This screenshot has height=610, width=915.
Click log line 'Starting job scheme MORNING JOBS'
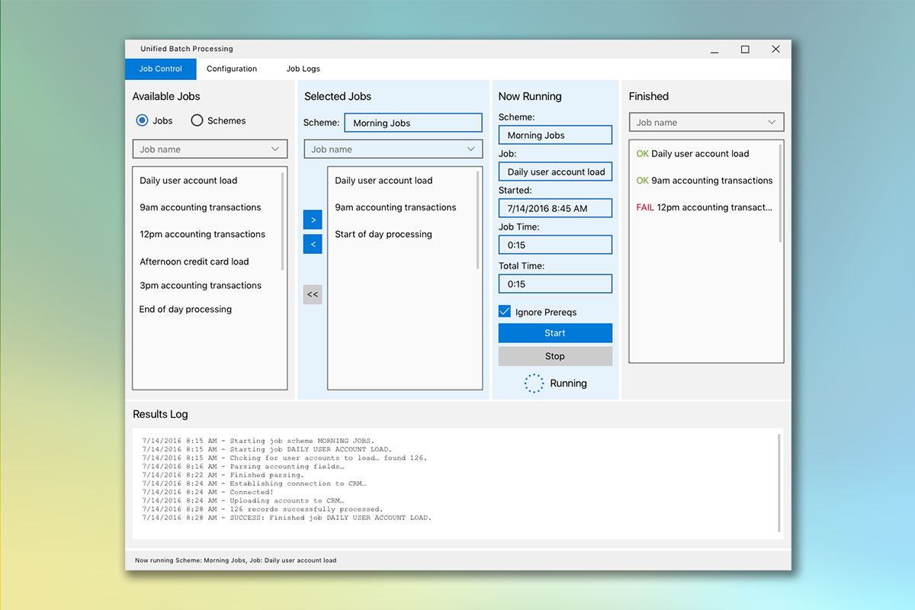(x=258, y=441)
